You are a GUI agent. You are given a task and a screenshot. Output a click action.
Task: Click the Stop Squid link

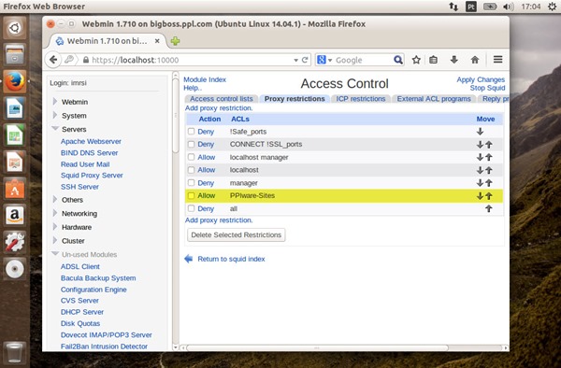point(487,88)
